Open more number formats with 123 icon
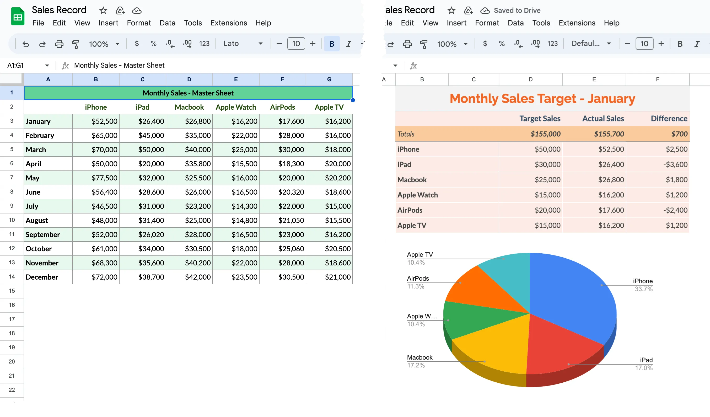The image size is (710, 417). pos(204,44)
